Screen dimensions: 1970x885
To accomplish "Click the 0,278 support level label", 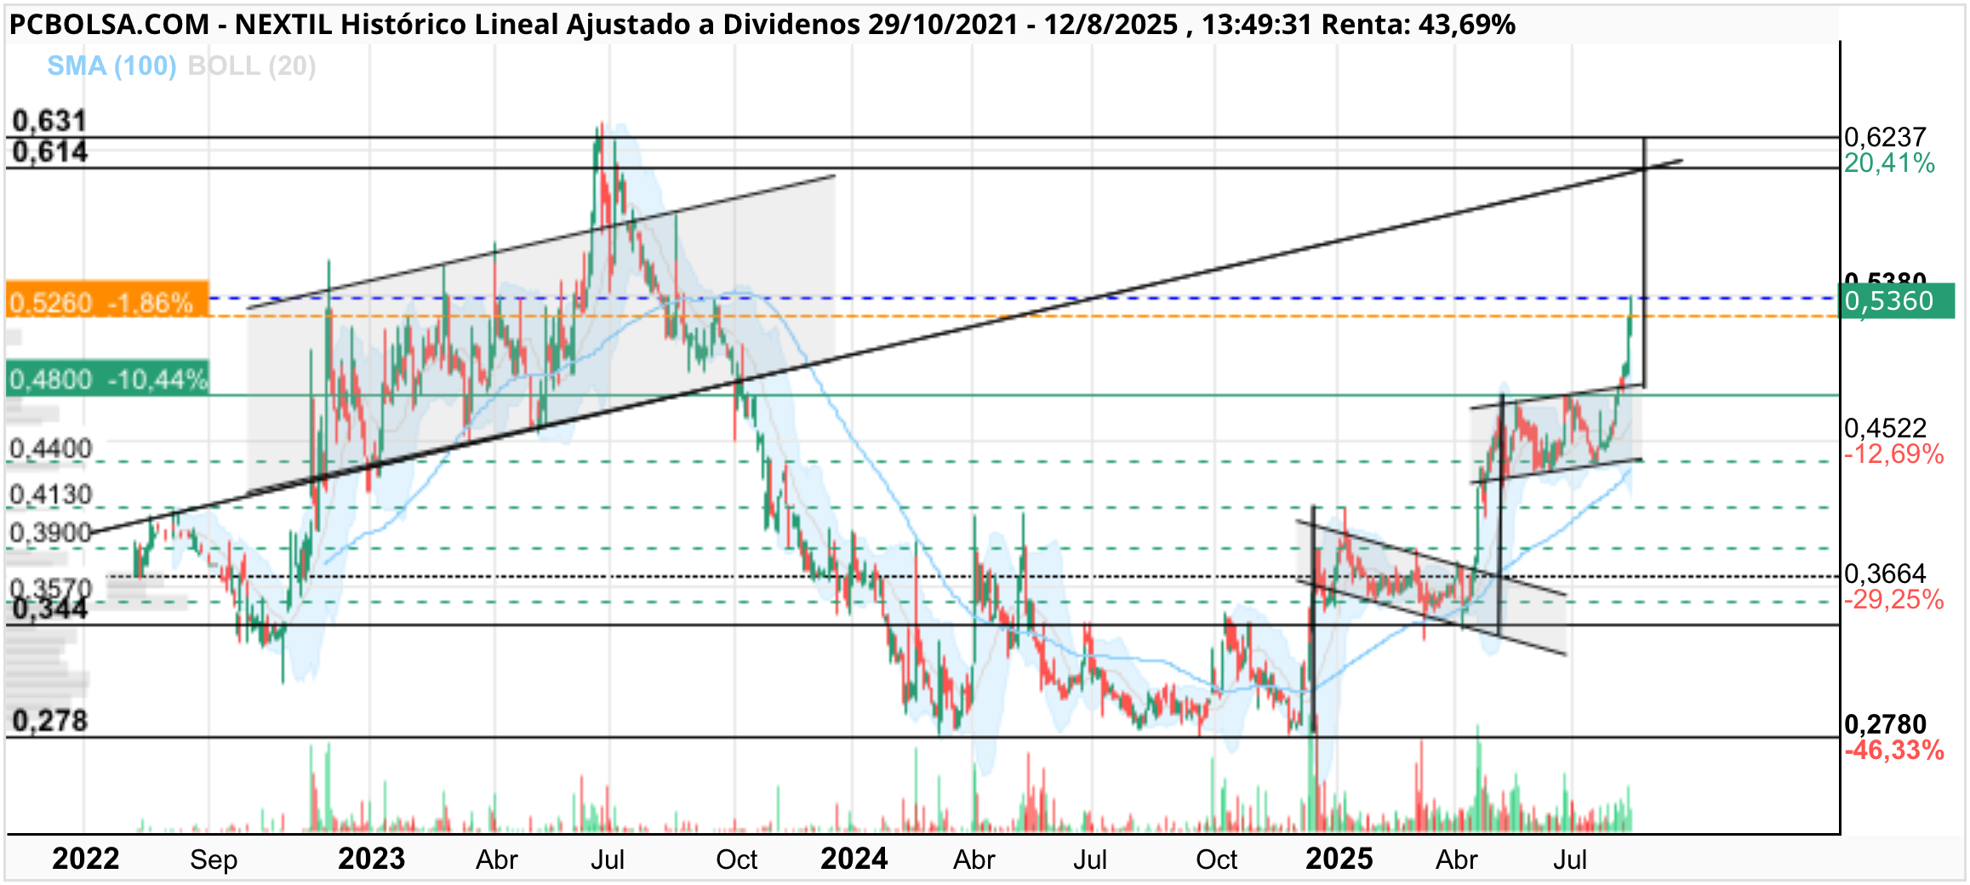I will [x=49, y=722].
